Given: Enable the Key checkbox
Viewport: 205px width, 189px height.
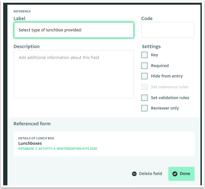Looking at the screenshot, I should point(144,55).
